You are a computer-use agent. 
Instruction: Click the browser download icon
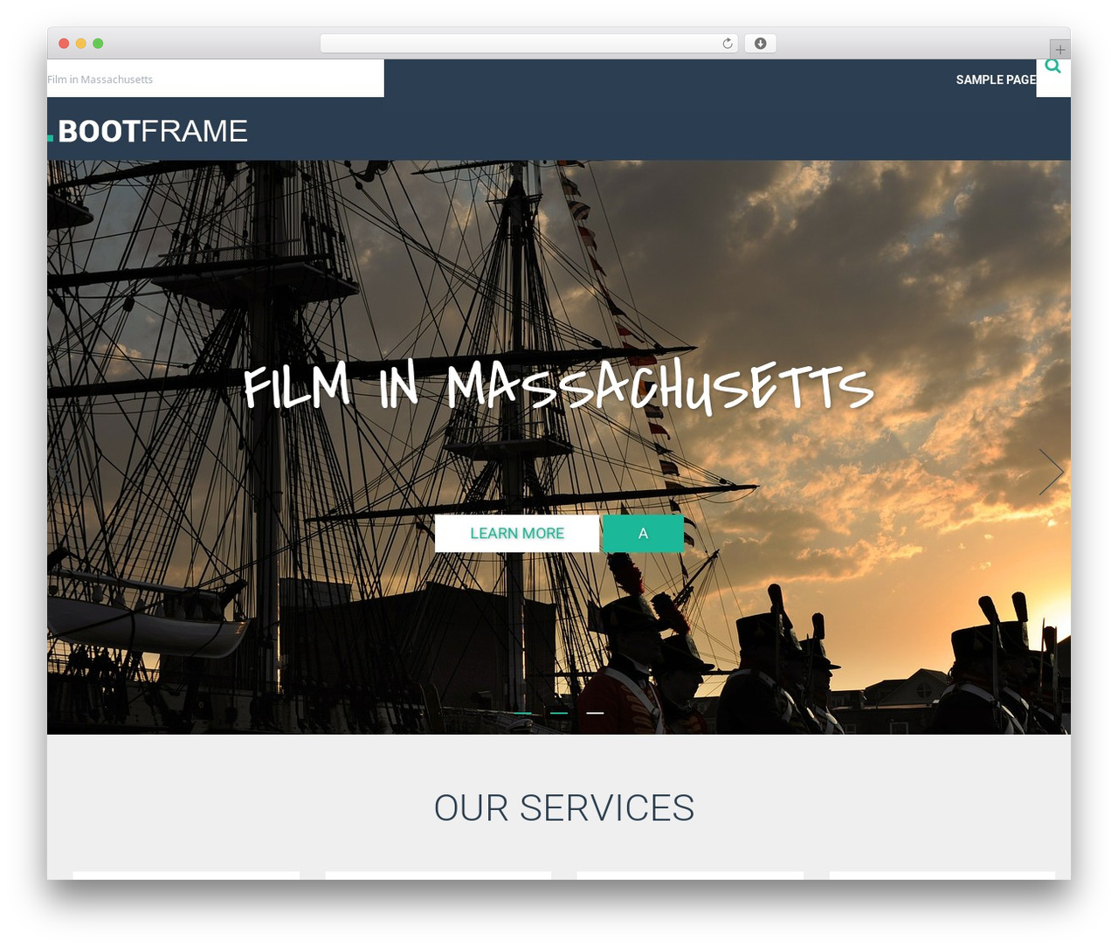coord(760,44)
